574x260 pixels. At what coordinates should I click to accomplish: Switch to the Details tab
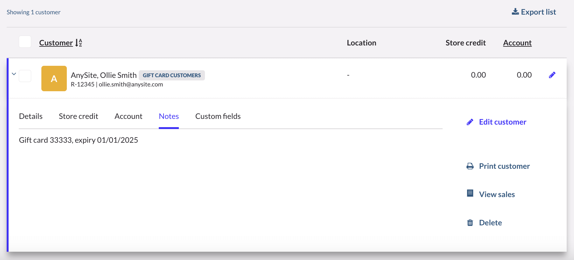click(31, 116)
